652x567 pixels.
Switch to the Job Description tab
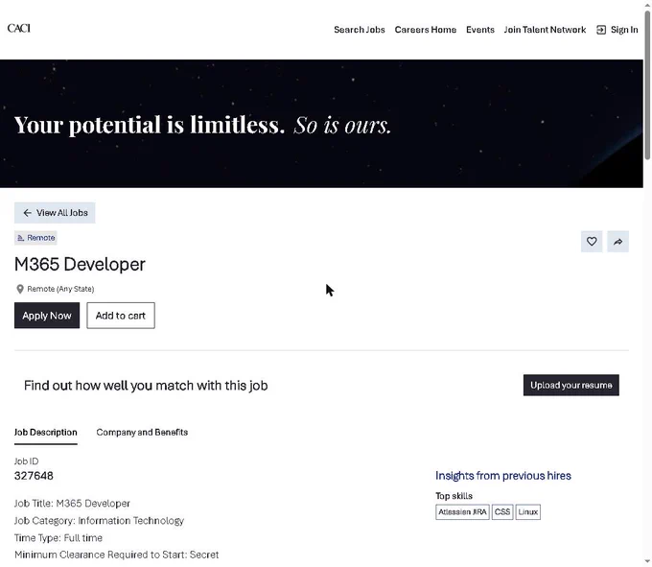(x=46, y=433)
